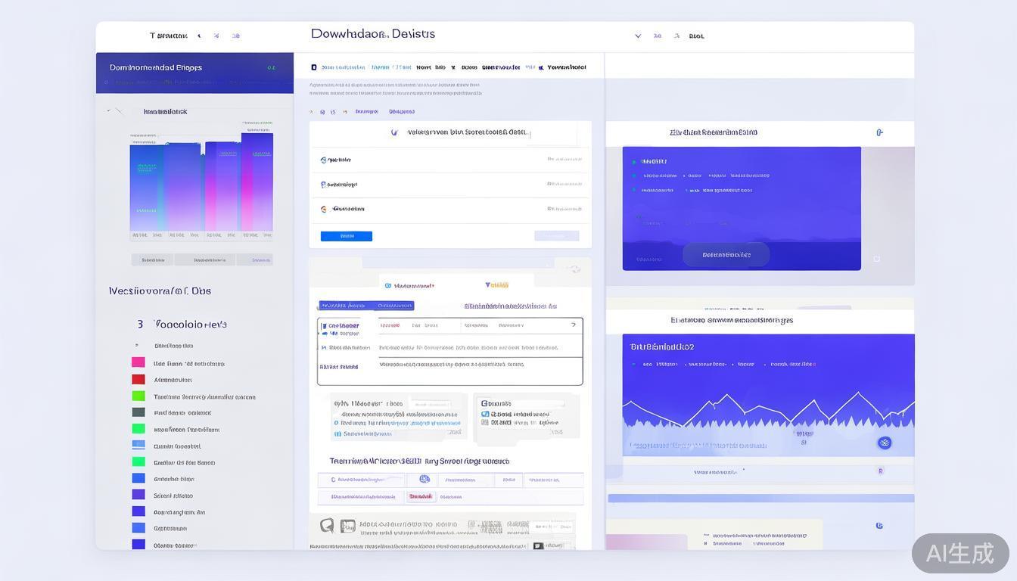Click the solid blue button under white list
The image size is (1017, 581).
(x=347, y=236)
